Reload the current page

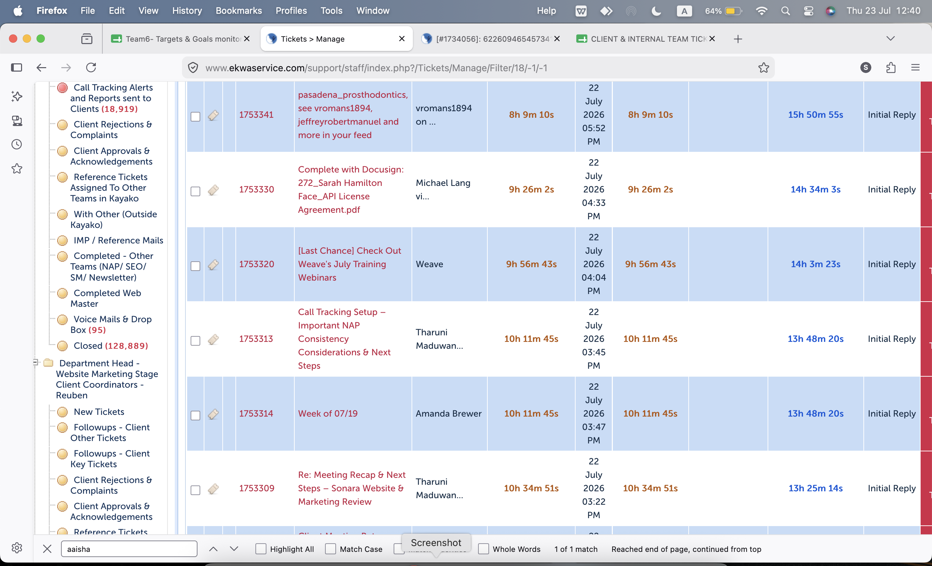pos(91,67)
